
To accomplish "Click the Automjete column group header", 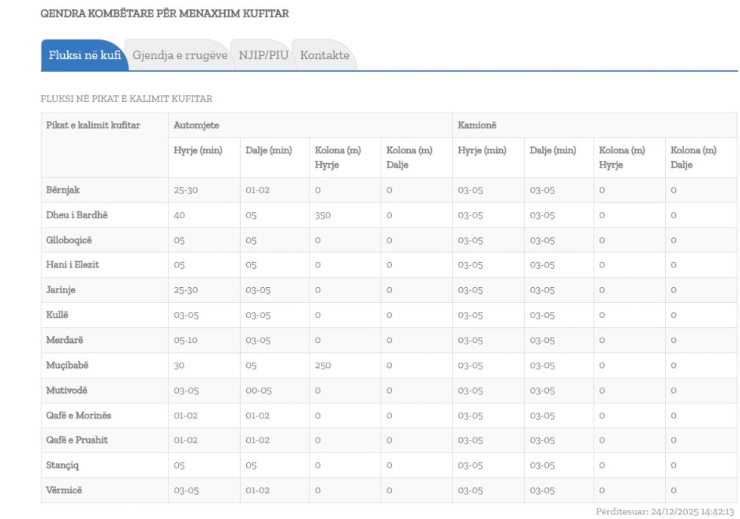I will (x=196, y=124).
